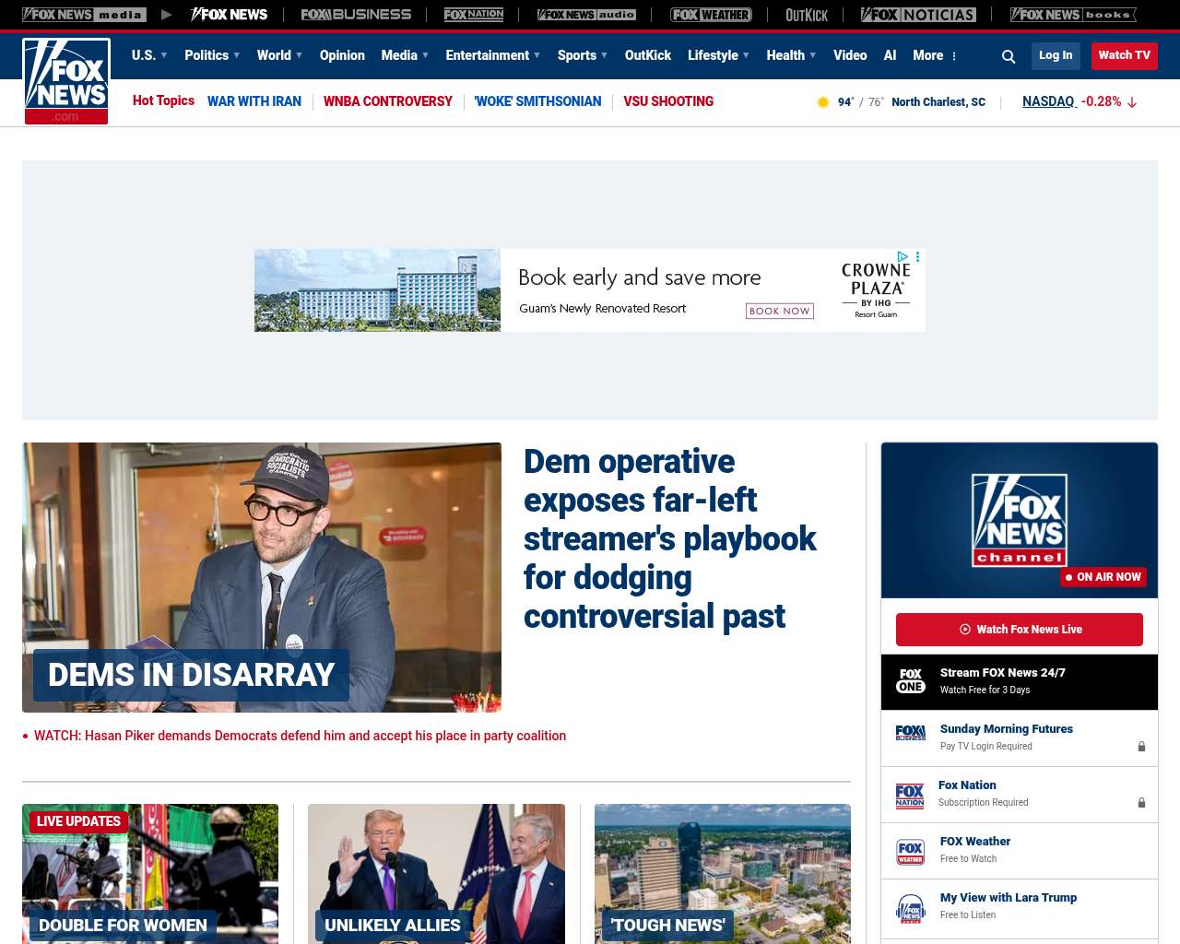1180x944 pixels.
Task: Open the Fox Noticias logo
Action: (918, 15)
